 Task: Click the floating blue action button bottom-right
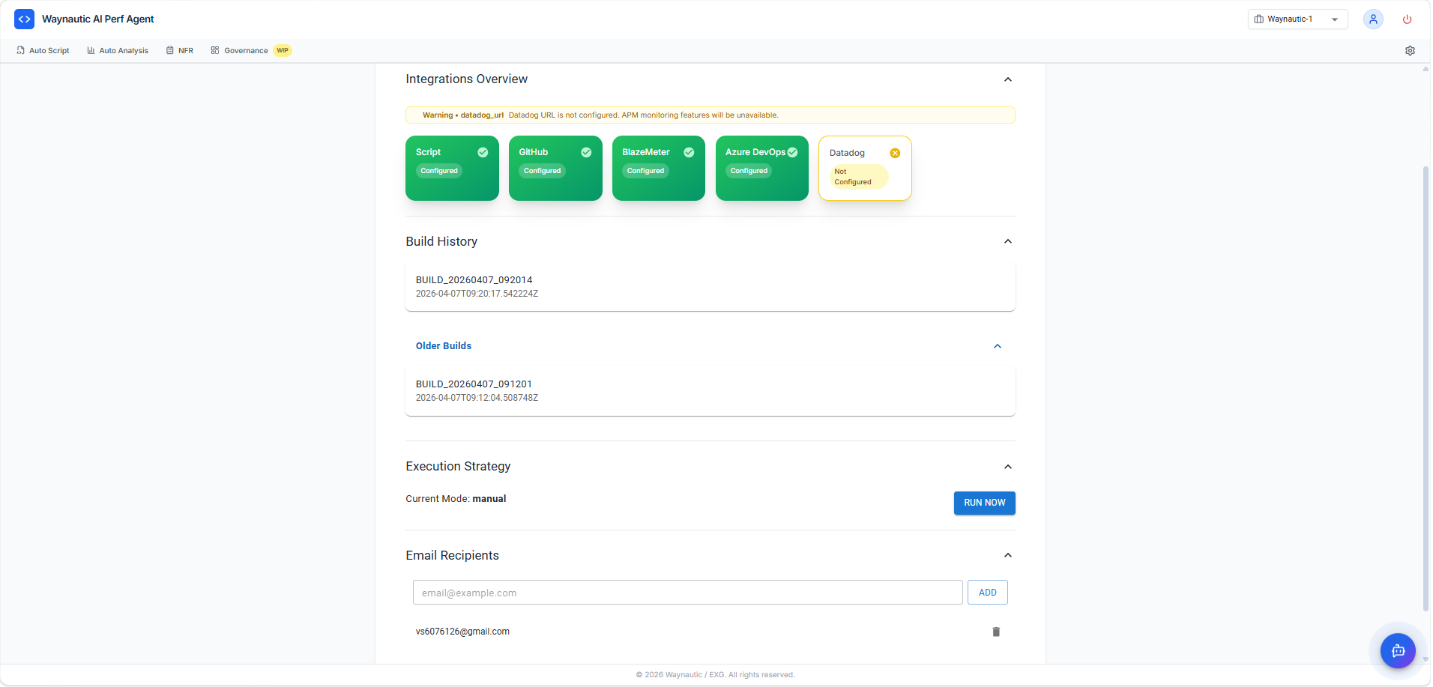[1397, 650]
